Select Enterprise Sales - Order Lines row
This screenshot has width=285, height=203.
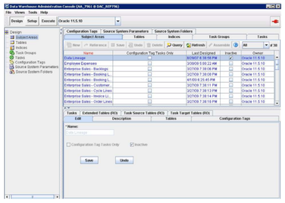pos(169,101)
